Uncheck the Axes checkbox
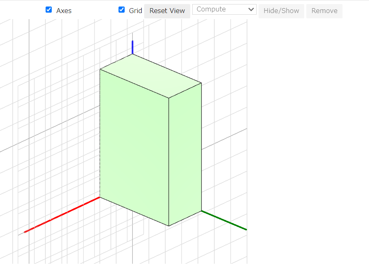Viewport: 369px width, 267px height. (x=49, y=10)
